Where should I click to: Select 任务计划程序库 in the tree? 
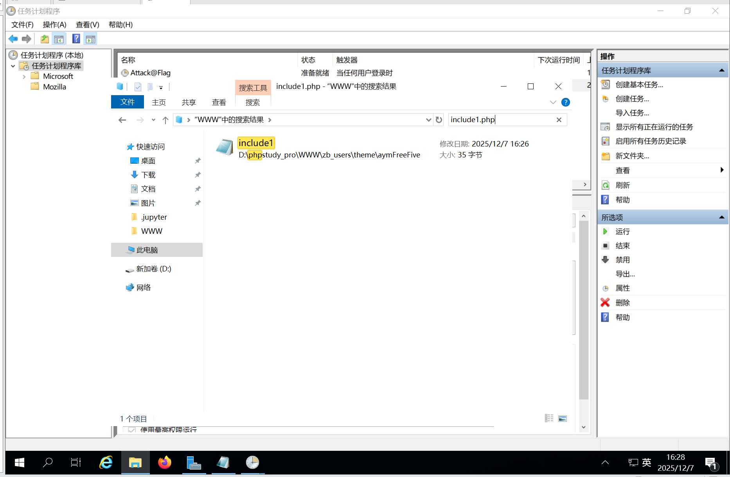pyautogui.click(x=56, y=66)
